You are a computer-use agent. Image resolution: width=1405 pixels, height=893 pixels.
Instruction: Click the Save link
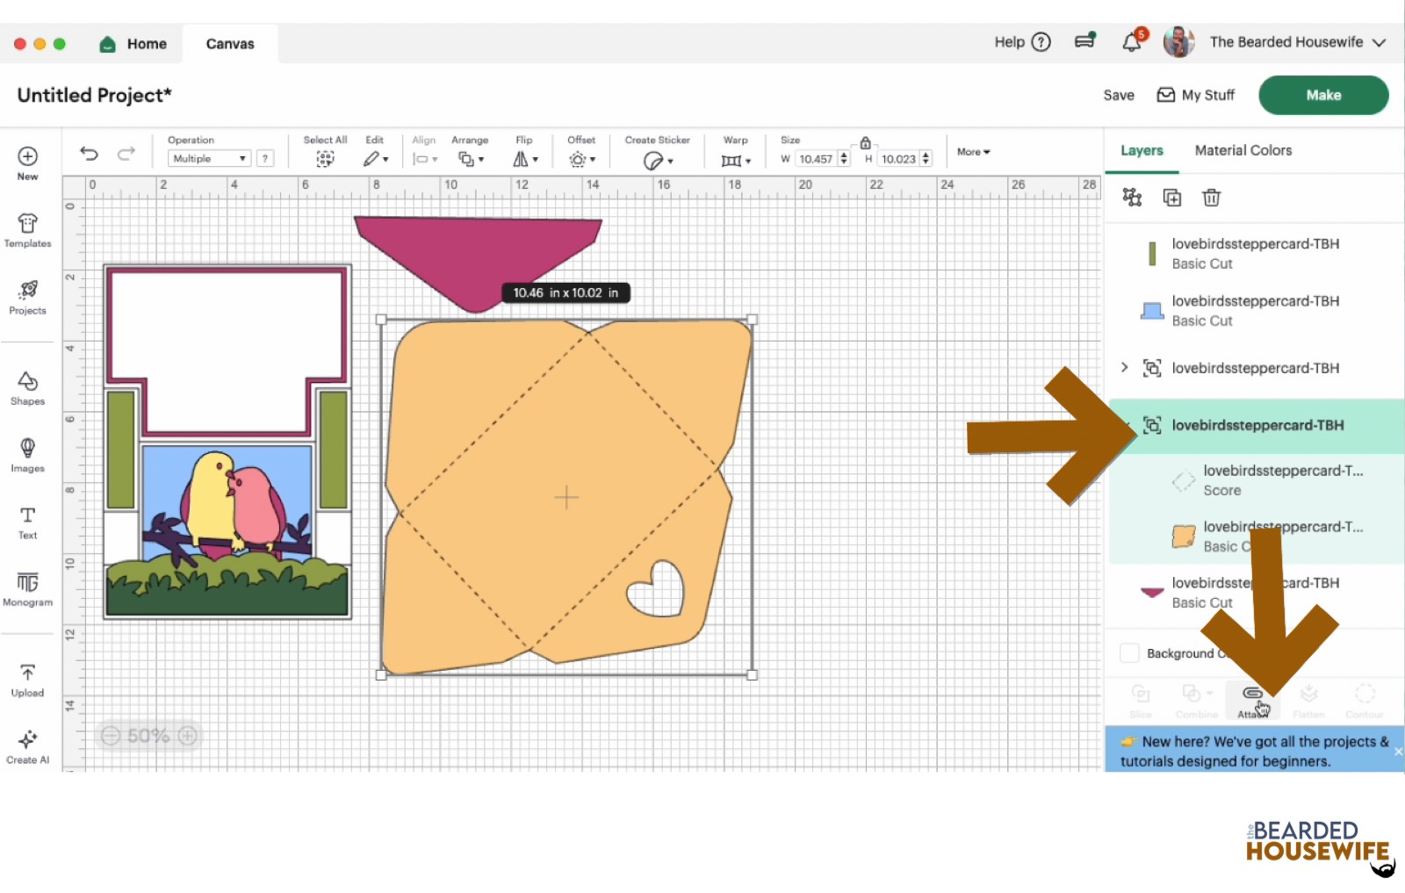tap(1118, 95)
